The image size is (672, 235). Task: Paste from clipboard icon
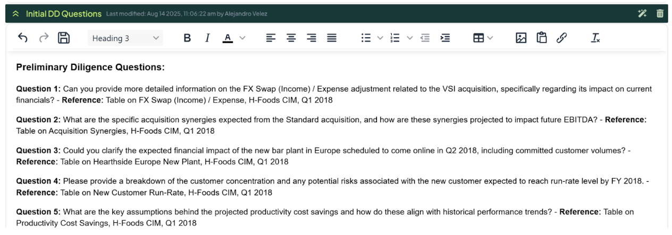click(542, 38)
